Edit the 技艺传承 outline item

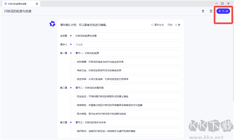(128, 79)
